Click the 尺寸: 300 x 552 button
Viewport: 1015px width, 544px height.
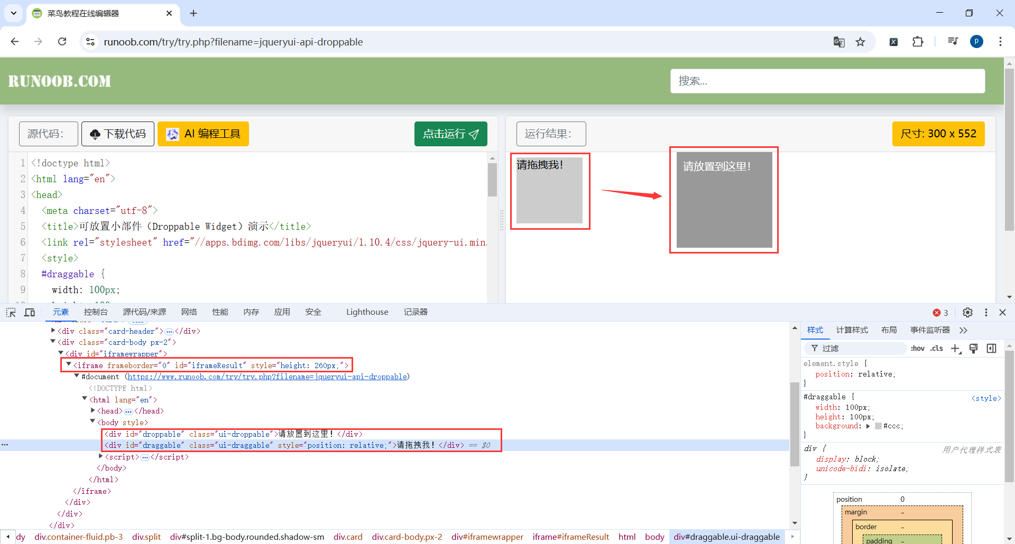click(938, 134)
